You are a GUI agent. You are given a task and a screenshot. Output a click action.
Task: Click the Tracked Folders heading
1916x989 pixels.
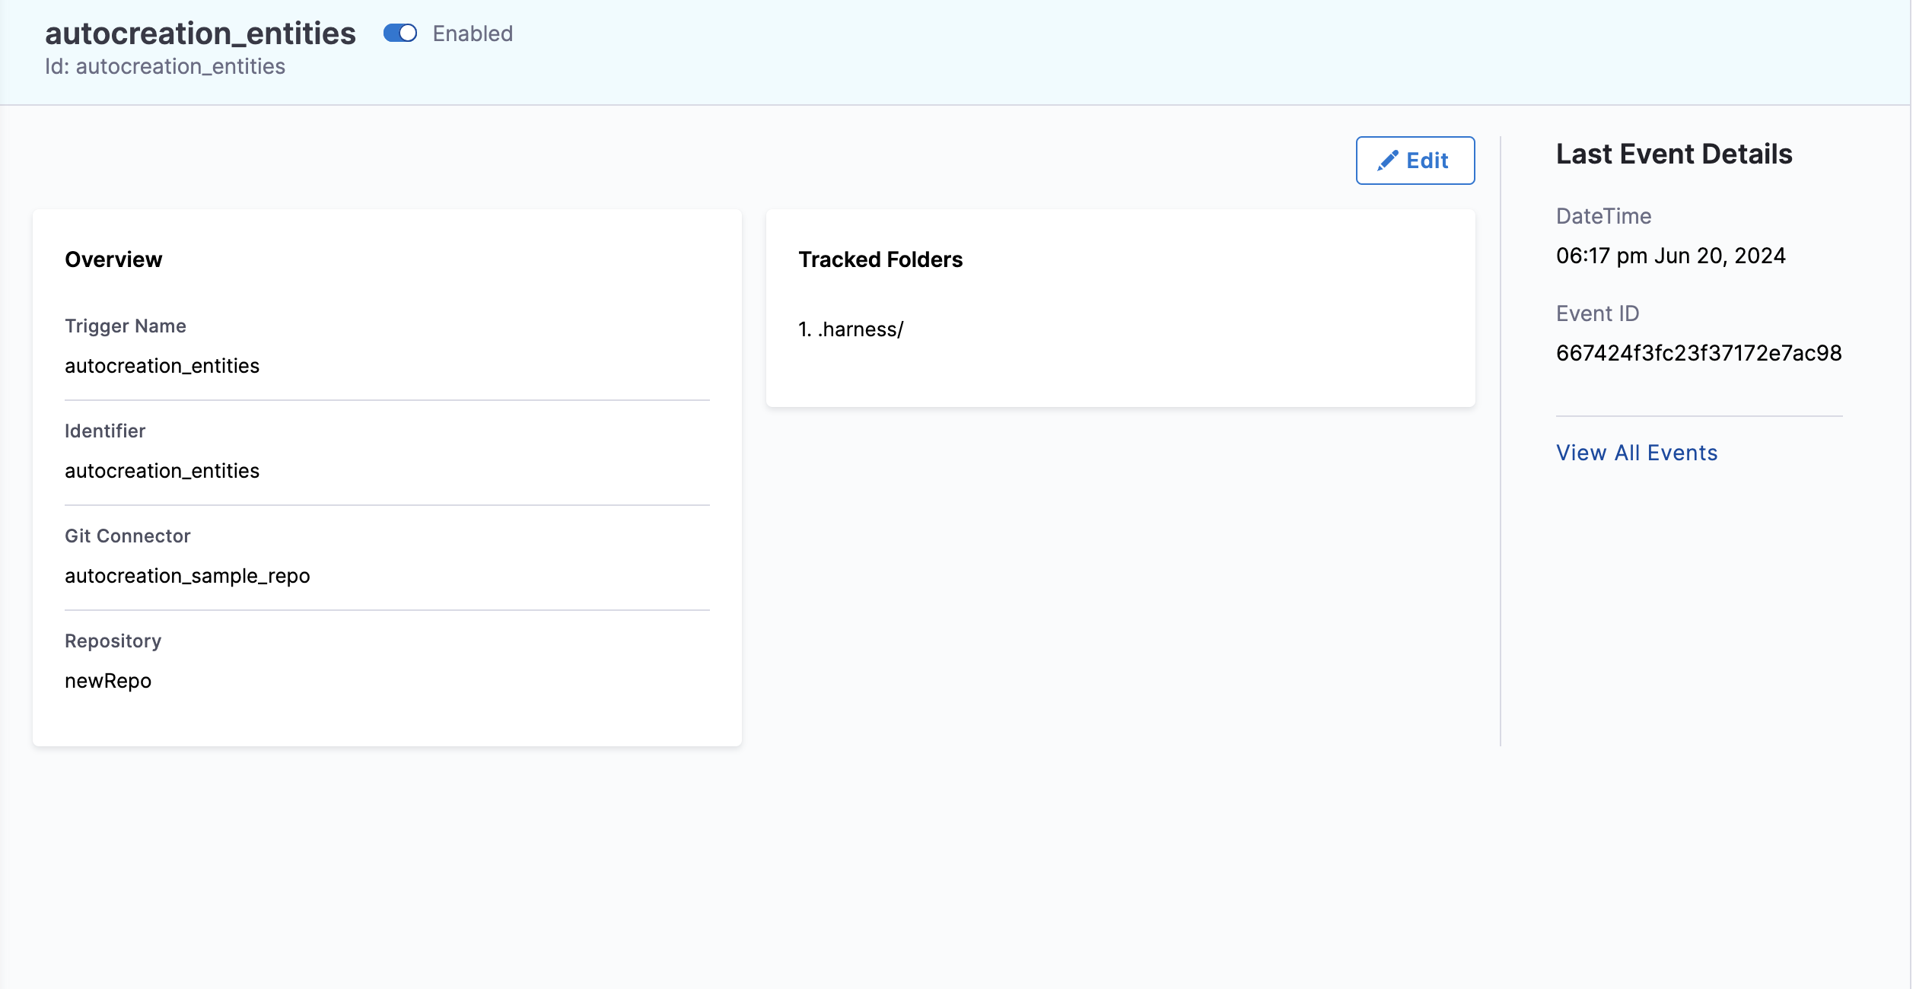(880, 259)
